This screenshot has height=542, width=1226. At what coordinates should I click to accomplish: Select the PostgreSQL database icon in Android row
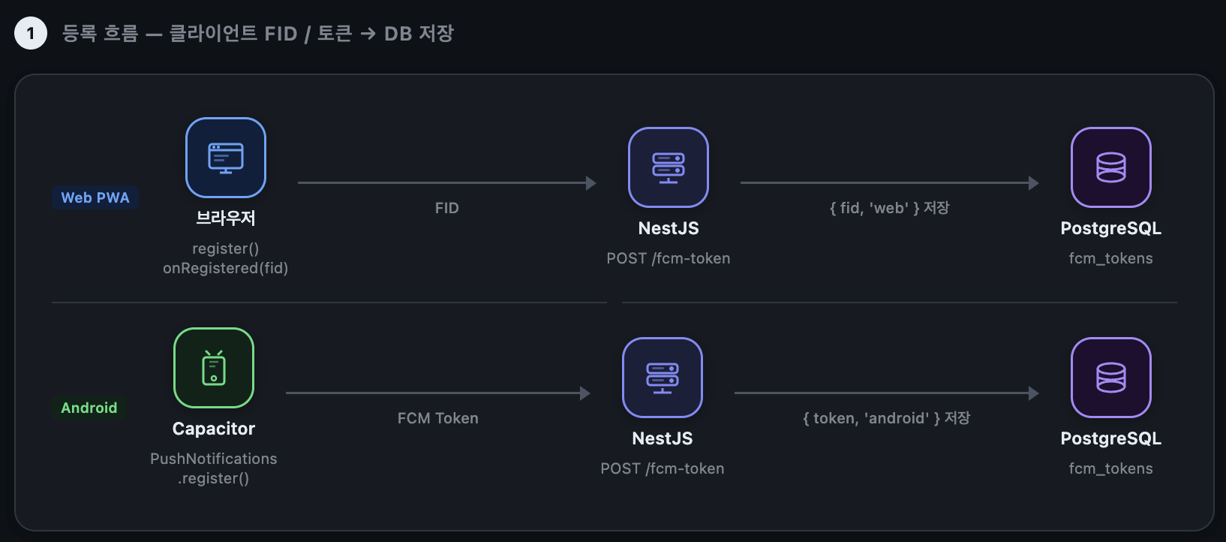tap(1111, 378)
